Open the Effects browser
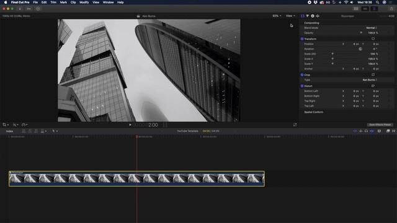397x223 pixels. (388, 131)
